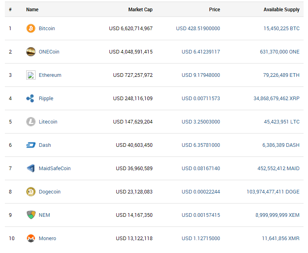This screenshot has height=253, width=308.
Task: Click the Litecoin logo icon
Action: click(31, 122)
